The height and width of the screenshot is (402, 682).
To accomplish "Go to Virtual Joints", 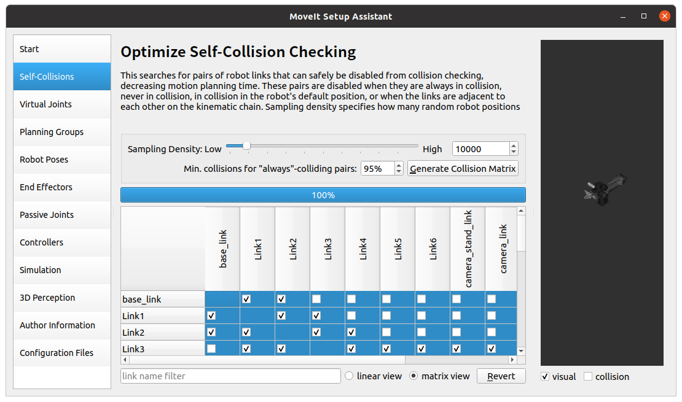I will click(x=62, y=104).
